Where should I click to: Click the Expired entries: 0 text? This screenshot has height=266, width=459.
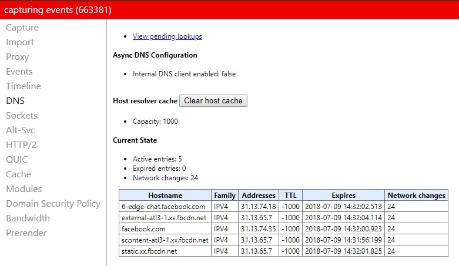tap(159, 169)
